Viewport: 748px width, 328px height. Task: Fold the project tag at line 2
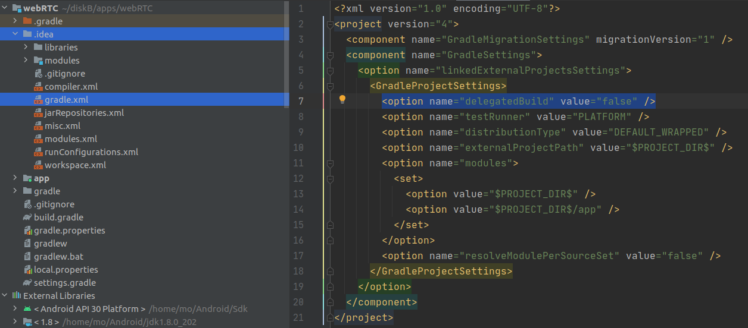[329, 24]
